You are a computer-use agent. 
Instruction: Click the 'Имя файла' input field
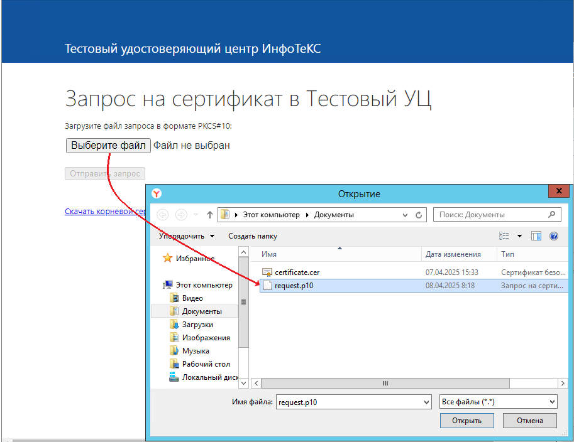click(x=350, y=402)
